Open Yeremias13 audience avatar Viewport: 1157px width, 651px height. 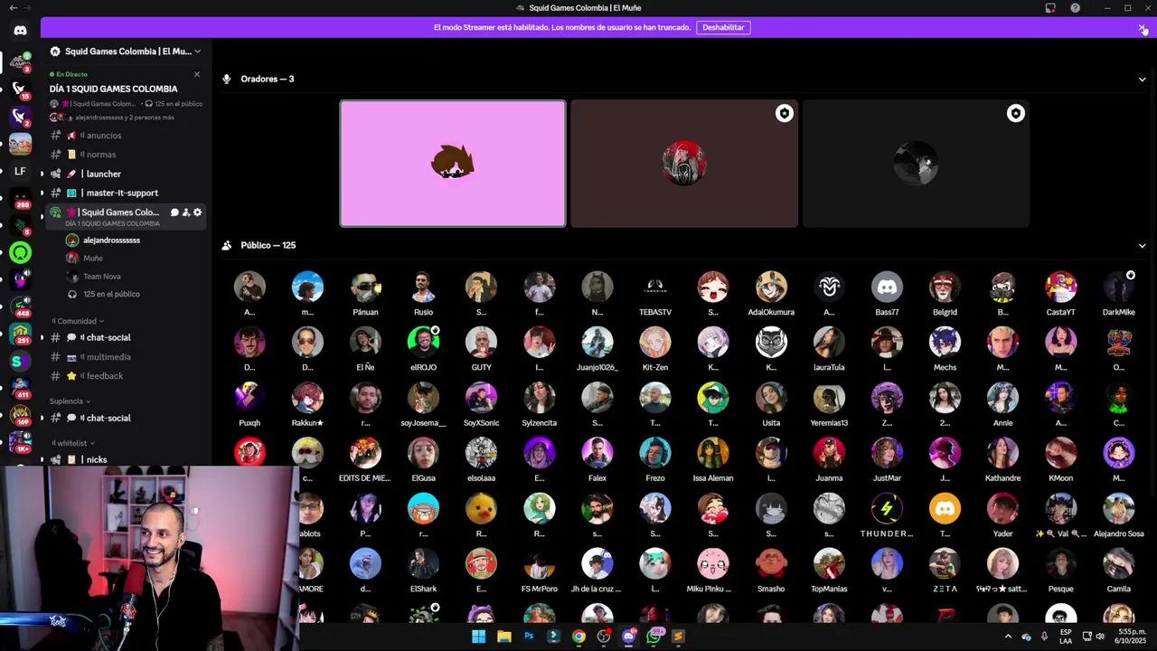pos(829,398)
